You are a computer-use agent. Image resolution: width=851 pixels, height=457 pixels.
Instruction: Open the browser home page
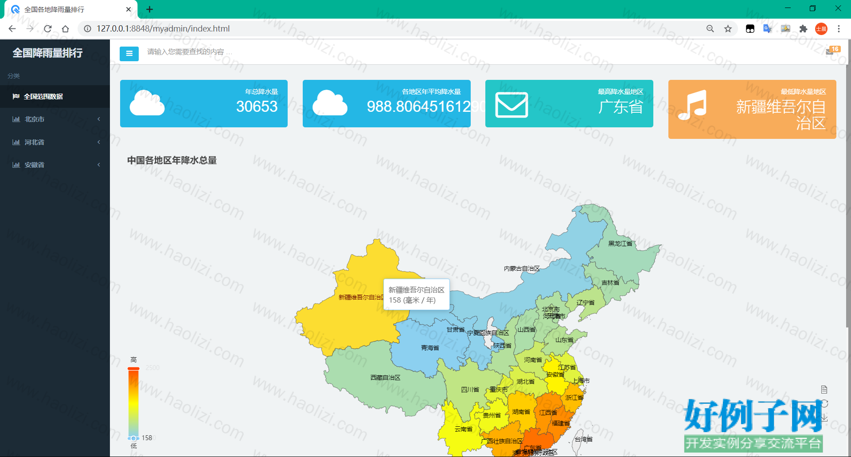66,29
